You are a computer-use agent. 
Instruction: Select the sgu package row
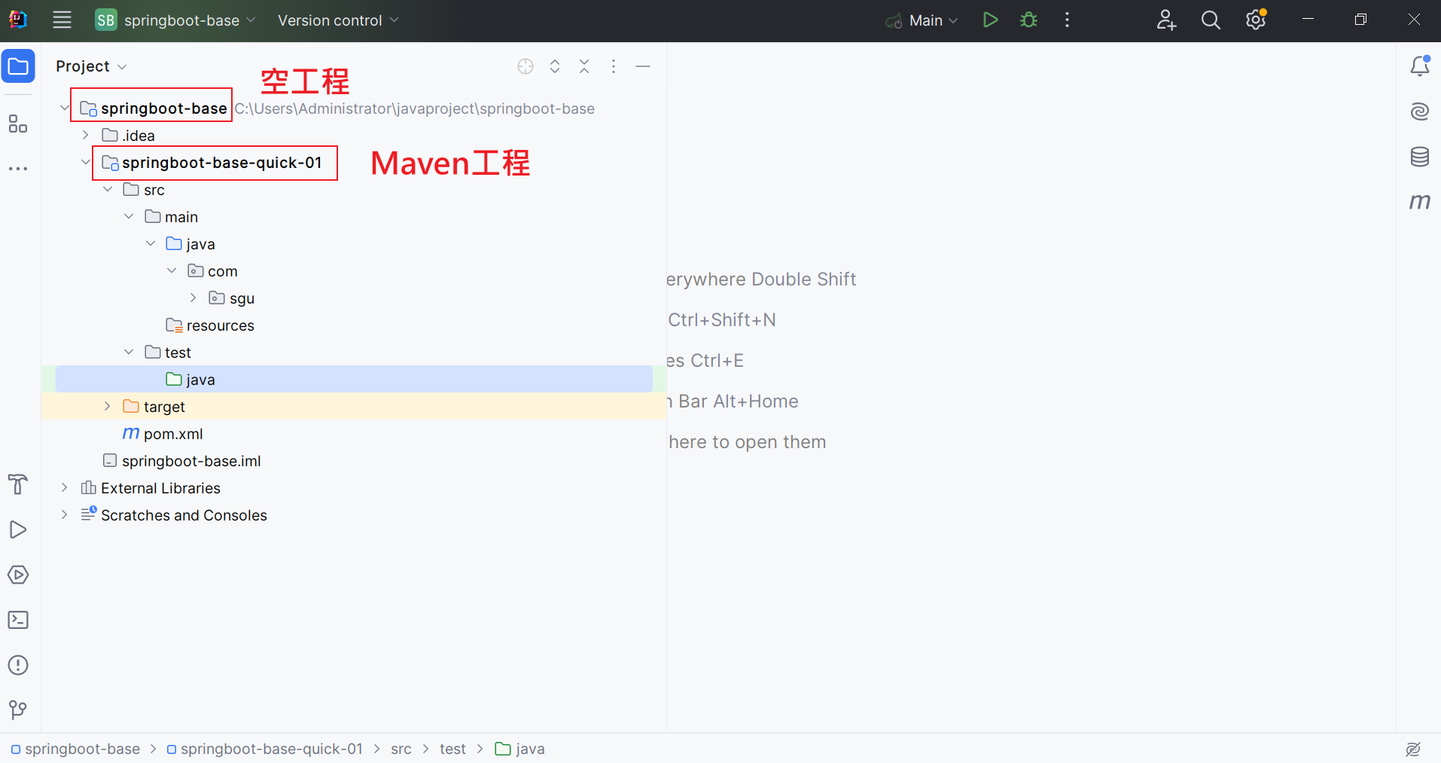point(354,298)
